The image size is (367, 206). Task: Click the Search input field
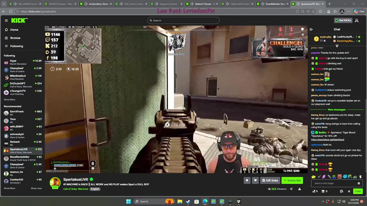pyautogui.click(x=183, y=20)
